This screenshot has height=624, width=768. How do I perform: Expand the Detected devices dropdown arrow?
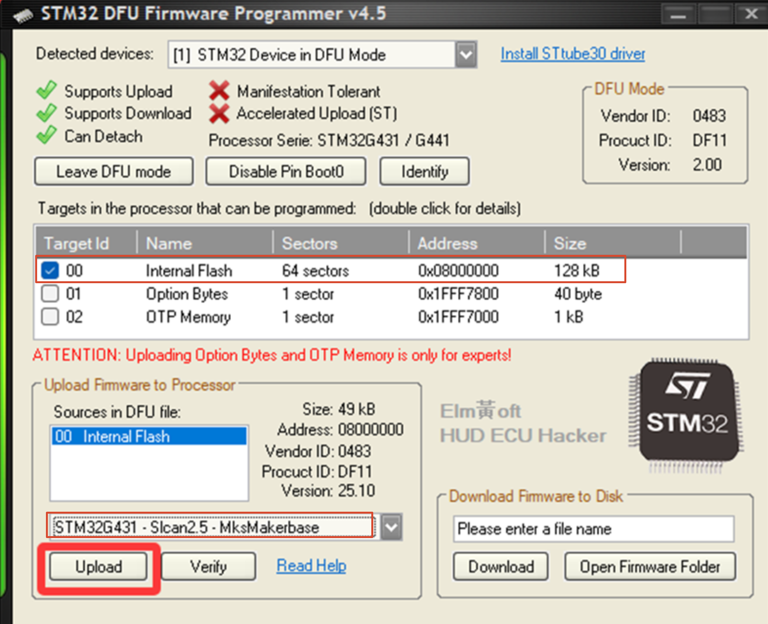pos(466,54)
